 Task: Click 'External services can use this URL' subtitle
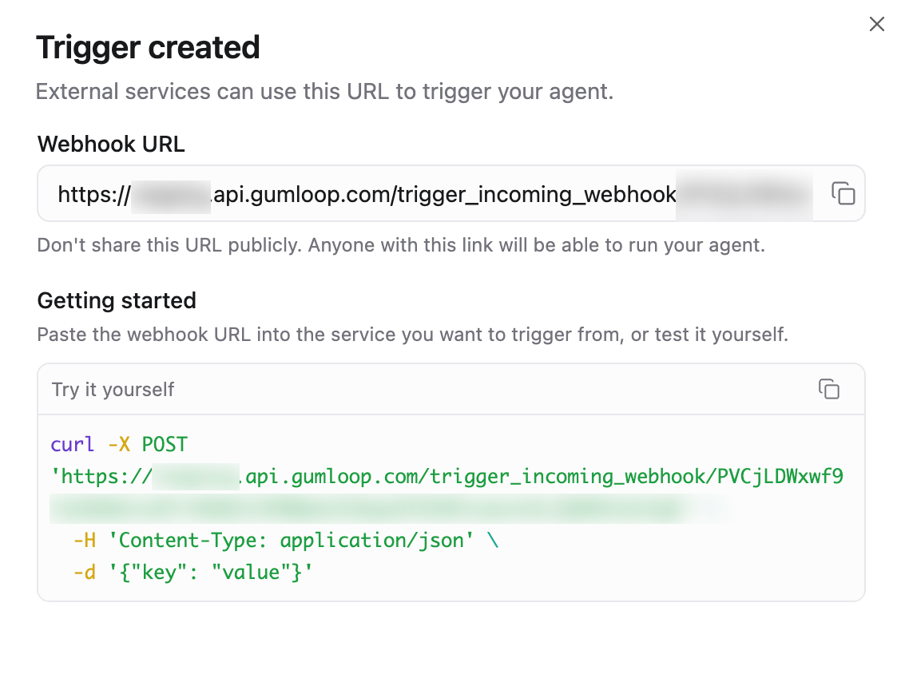coord(324,92)
